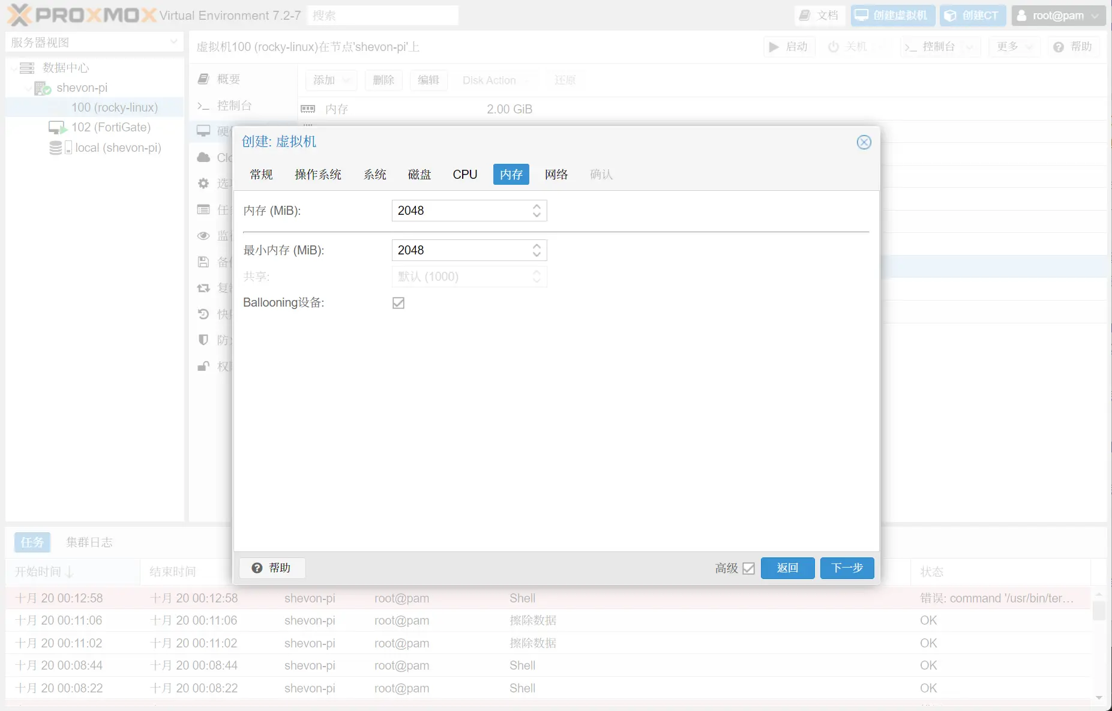Click the memory hardware row icon
1112x711 pixels.
pos(308,109)
